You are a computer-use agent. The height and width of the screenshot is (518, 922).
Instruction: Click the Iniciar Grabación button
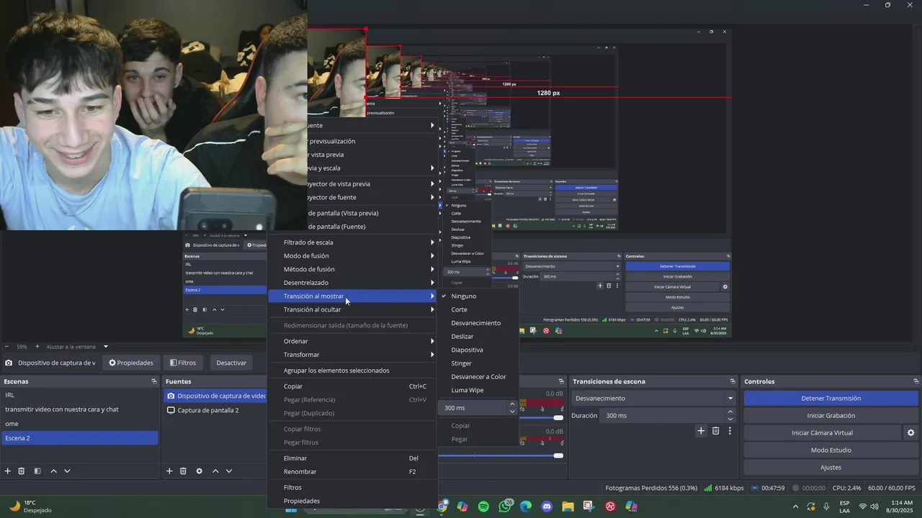(x=831, y=416)
